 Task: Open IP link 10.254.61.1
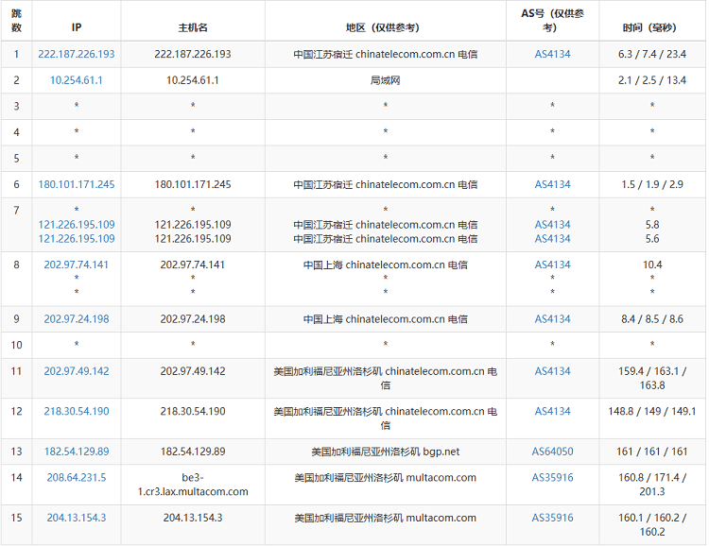(x=77, y=80)
